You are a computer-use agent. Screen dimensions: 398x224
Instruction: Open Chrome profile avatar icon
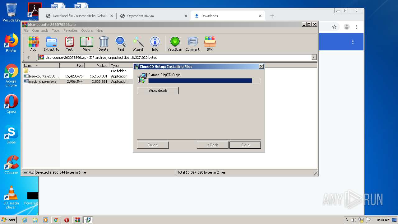pyautogui.click(x=347, y=27)
